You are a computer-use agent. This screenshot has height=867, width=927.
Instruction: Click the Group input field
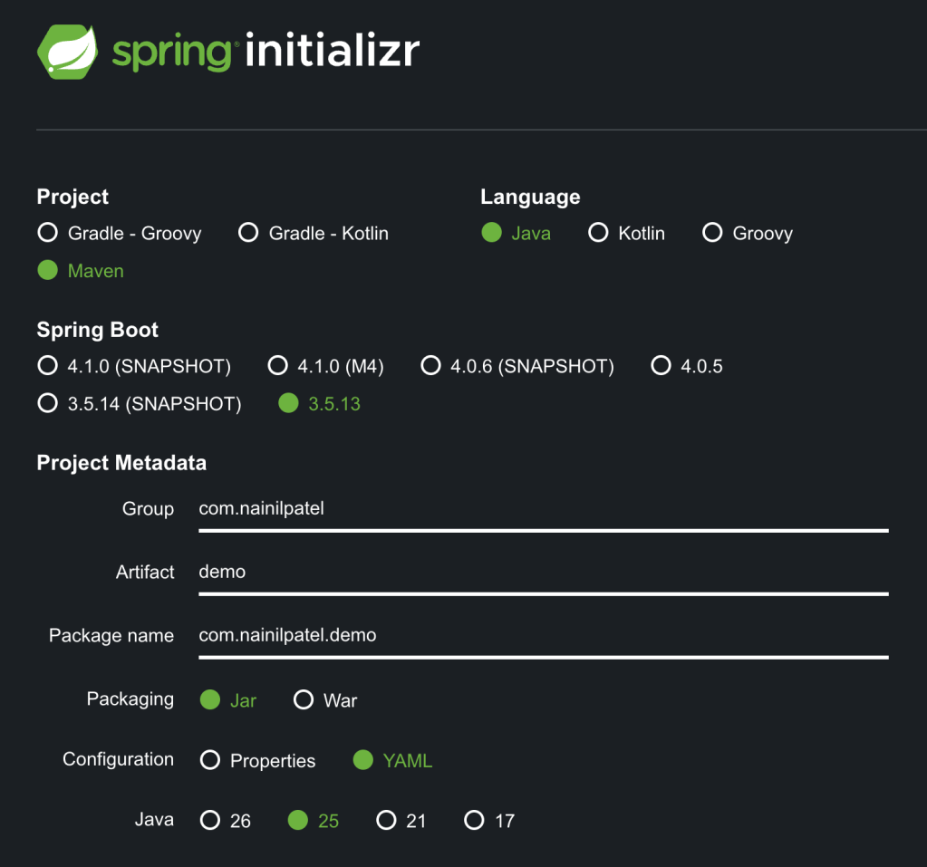pos(542,509)
